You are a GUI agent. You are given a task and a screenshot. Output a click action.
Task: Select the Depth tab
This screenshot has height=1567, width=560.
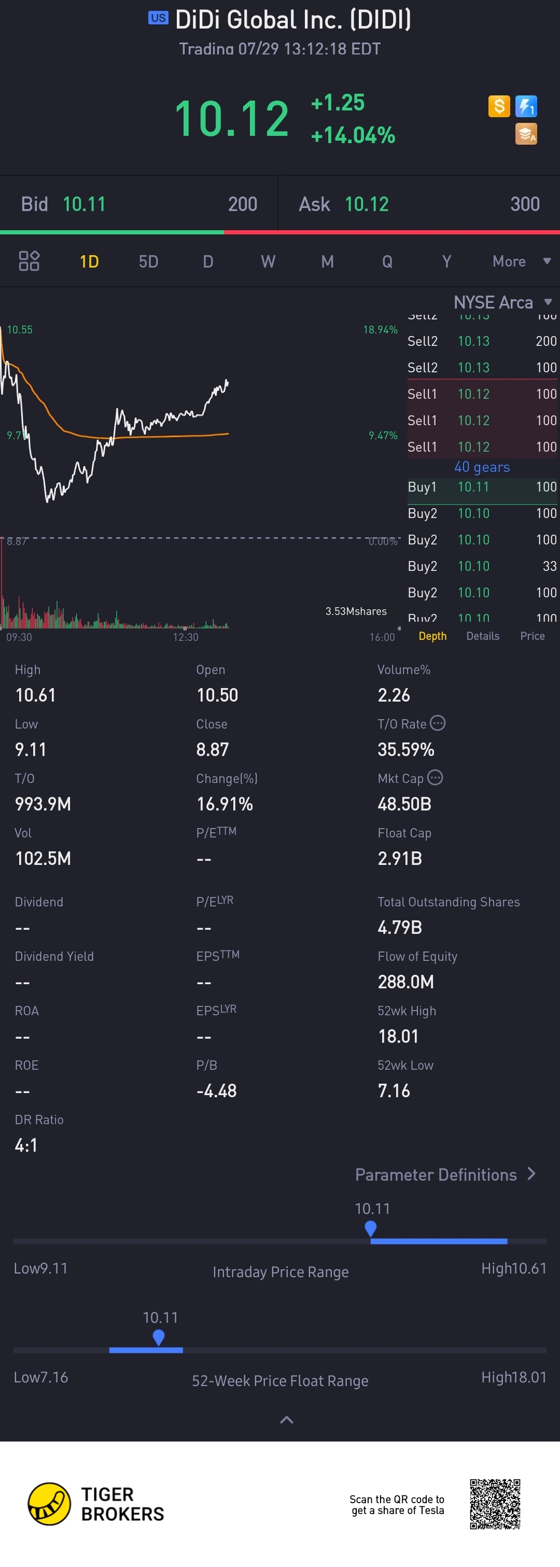click(432, 636)
